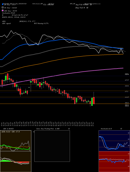Click the magenta 200 Day legend swatch

(3, 10)
